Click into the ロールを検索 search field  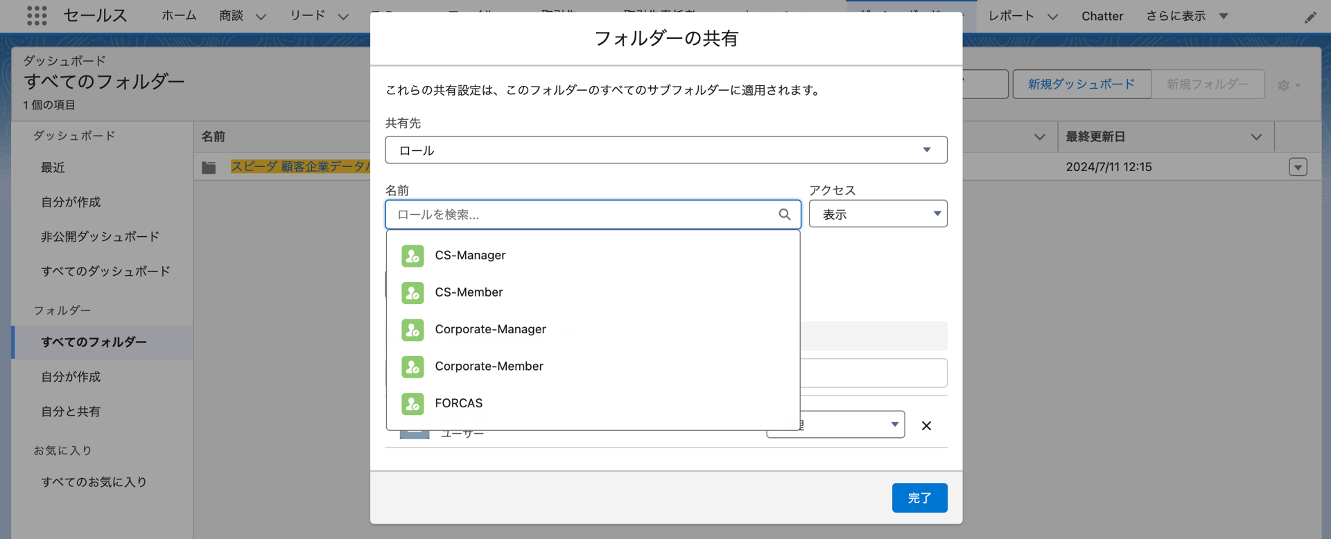[582, 215]
